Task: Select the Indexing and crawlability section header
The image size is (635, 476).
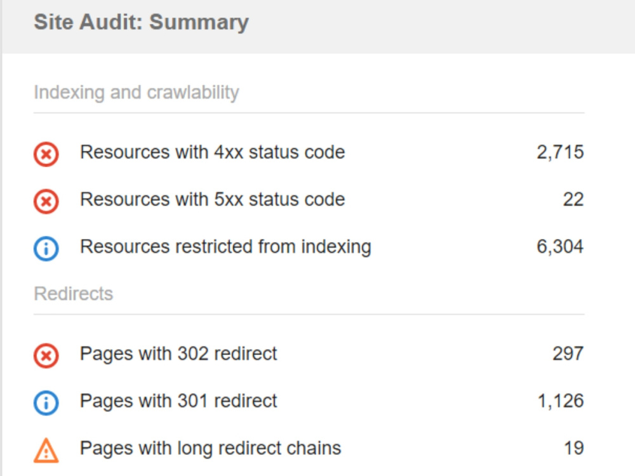Action: [137, 93]
